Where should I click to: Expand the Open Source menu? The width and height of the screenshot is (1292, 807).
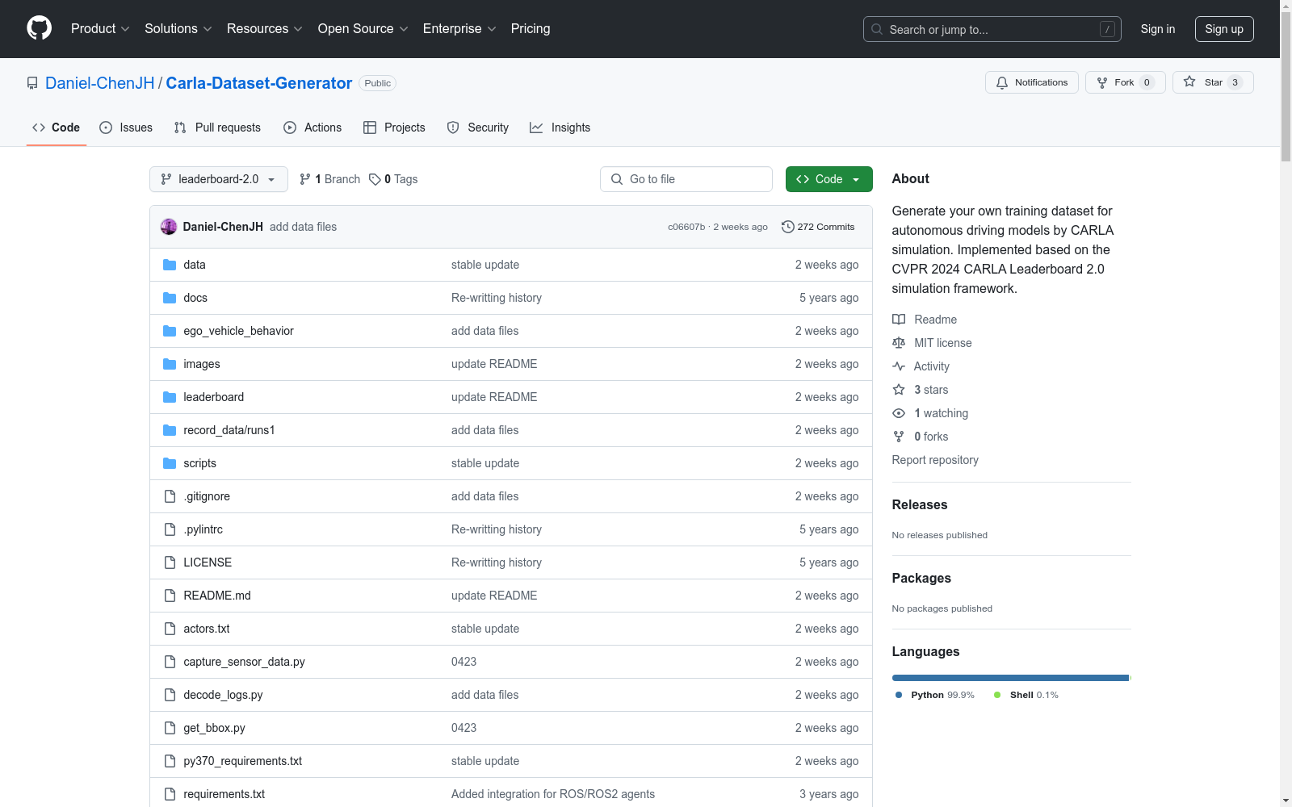coord(363,29)
